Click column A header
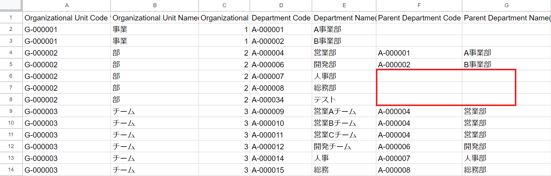Viewport: 551px width, 176px height. click(67, 5)
